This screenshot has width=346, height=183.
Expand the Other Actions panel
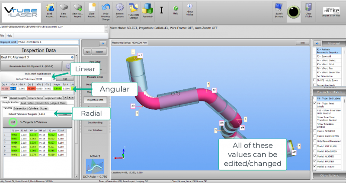[x=329, y=175]
